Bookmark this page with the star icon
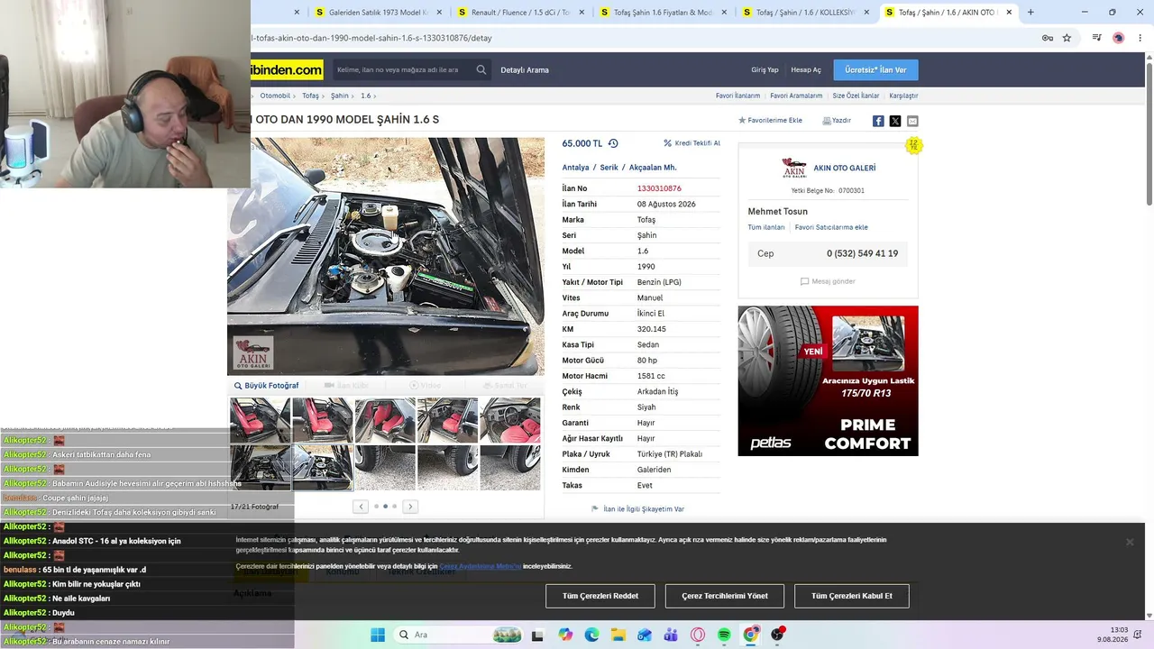1154x649 pixels. (1067, 38)
